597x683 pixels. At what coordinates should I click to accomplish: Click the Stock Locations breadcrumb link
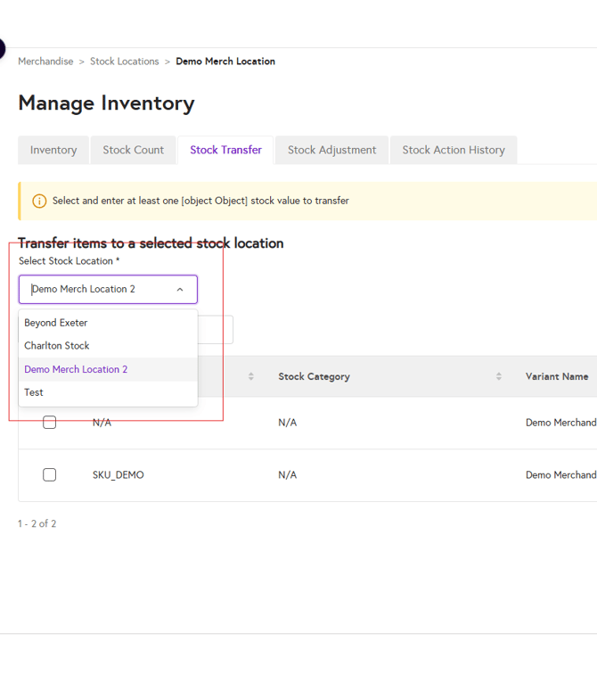(124, 62)
